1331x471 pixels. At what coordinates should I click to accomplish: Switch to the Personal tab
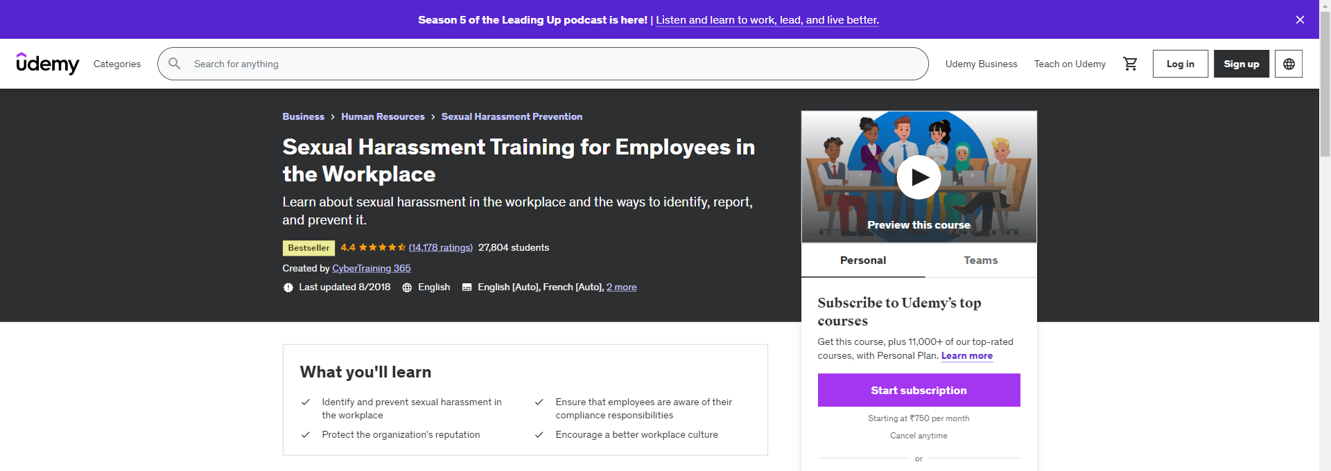pyautogui.click(x=863, y=260)
